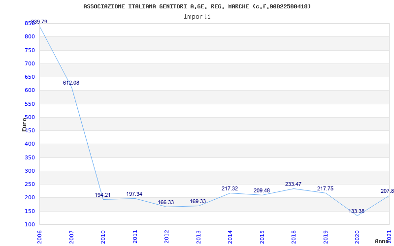The width and height of the screenshot is (394, 246).
Task: Click y-axis tick 150
Action: 30,211
